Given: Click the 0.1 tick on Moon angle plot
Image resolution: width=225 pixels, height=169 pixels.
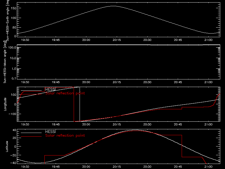Looking at the screenshot, I should [14, 78].
